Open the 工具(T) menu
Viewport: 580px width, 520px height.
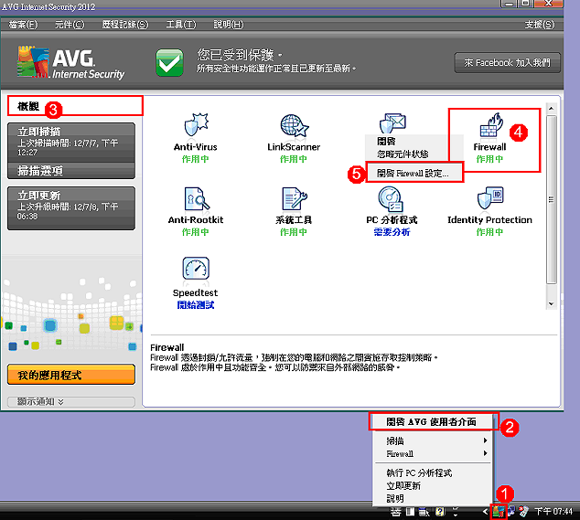(x=181, y=25)
